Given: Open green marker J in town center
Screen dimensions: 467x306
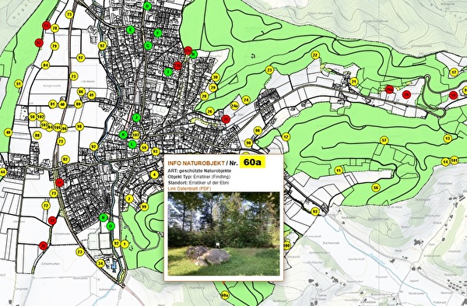Looking at the screenshot, I should pyautogui.click(x=136, y=118).
